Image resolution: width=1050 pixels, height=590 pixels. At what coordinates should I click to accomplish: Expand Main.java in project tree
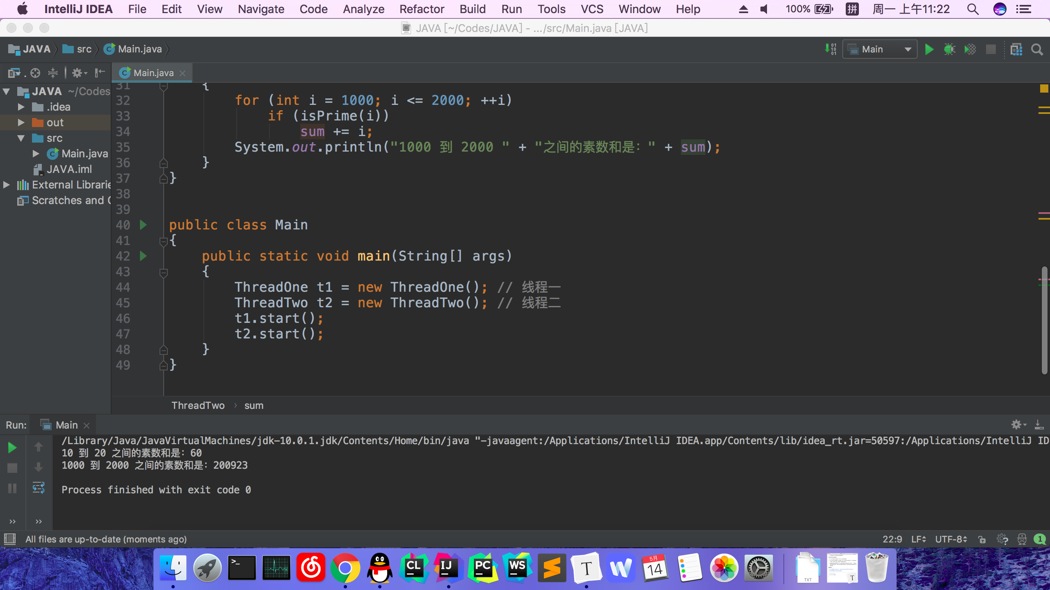pyautogui.click(x=36, y=154)
